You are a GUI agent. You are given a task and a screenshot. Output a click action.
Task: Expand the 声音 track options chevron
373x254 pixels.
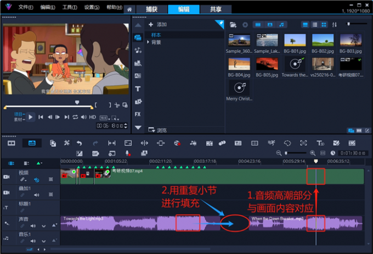(x=44, y=225)
